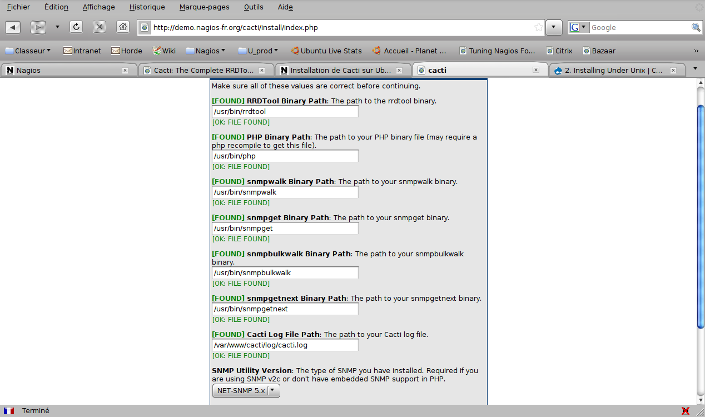Focus the Cacti Log File Path field

point(285,345)
